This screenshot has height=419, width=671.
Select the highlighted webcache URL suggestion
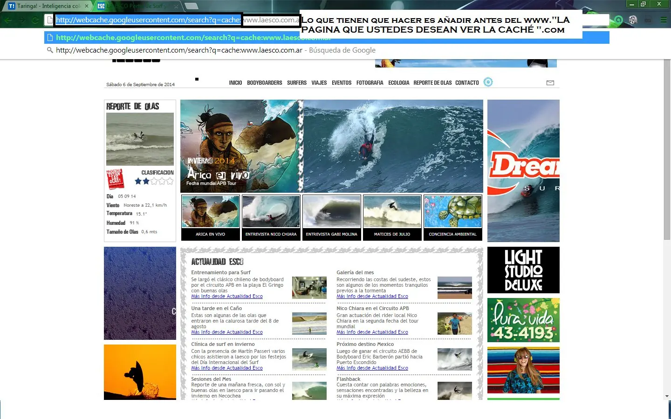tap(327, 38)
